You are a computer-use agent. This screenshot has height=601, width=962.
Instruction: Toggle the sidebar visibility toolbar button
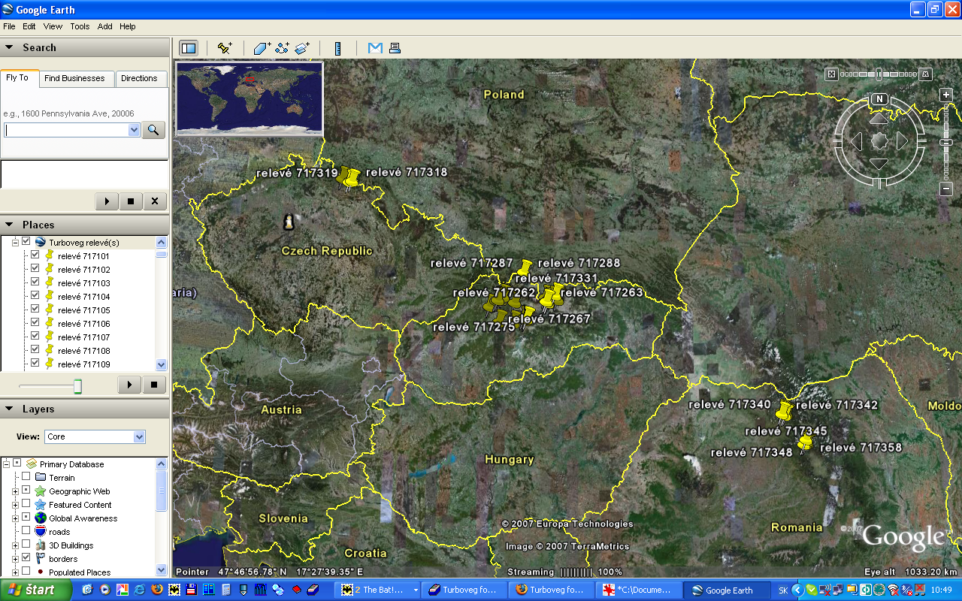pyautogui.click(x=189, y=48)
